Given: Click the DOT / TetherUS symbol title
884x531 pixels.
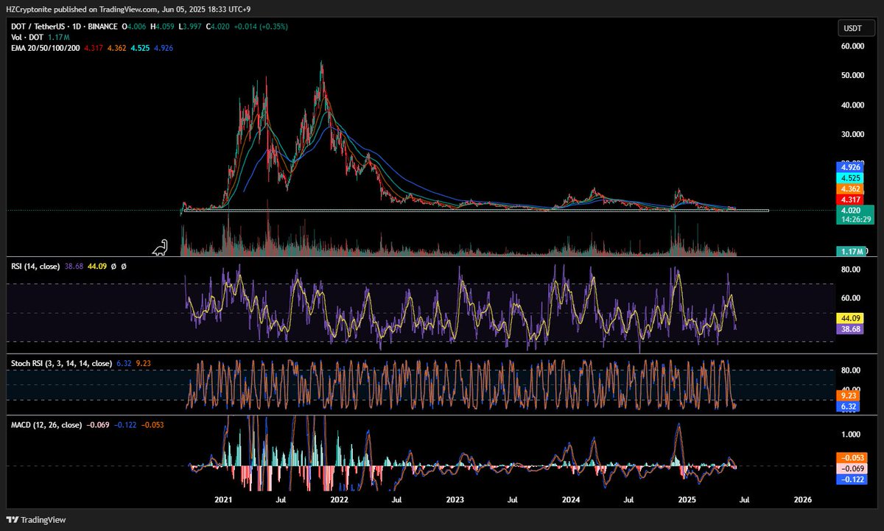Looking at the screenshot, I should pos(37,27).
